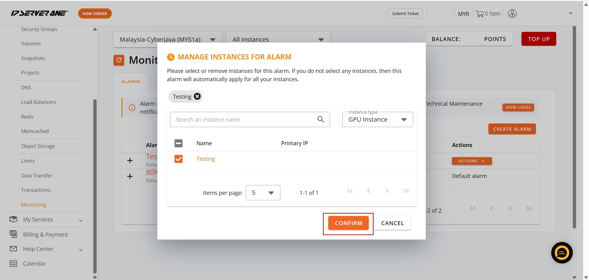Click the CANCEL button
This screenshot has width=589, height=280.
392,223
